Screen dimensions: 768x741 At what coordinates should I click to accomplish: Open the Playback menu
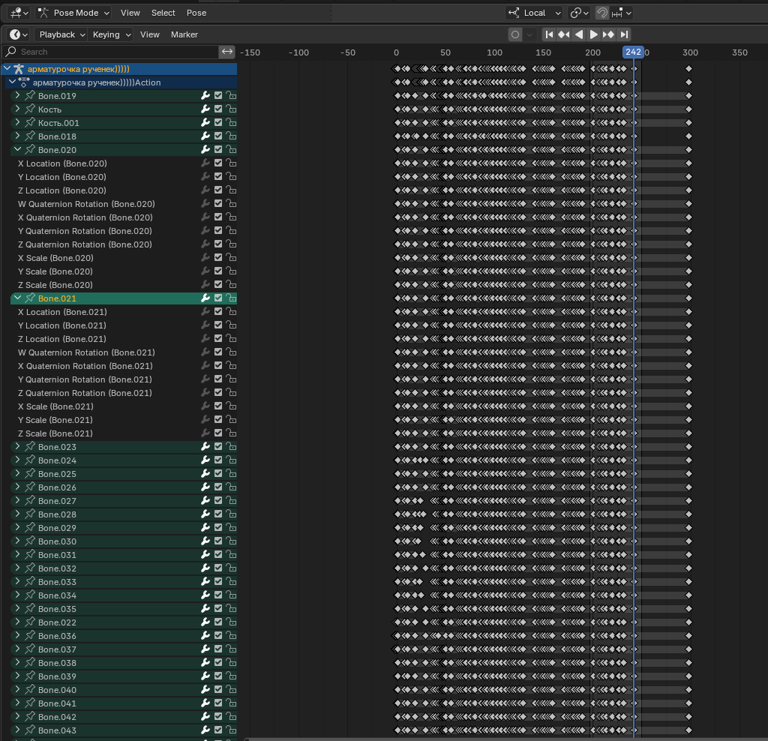(x=61, y=34)
